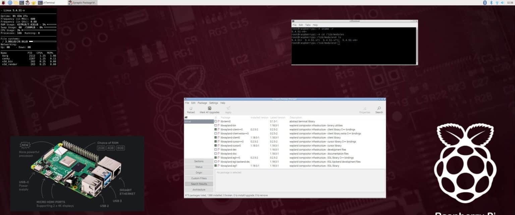Screen dimensions: 515x215
Task: Click the 'abstract terminal library' description
Action: click(x=302, y=121)
